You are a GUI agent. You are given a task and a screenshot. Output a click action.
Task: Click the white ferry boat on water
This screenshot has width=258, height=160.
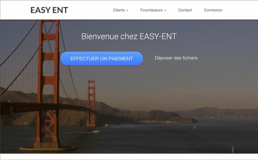pyautogui.click(x=96, y=131)
